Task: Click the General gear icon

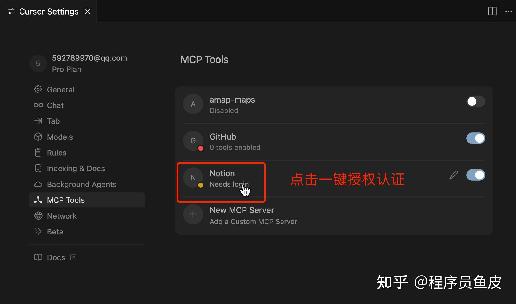Action: click(x=38, y=89)
